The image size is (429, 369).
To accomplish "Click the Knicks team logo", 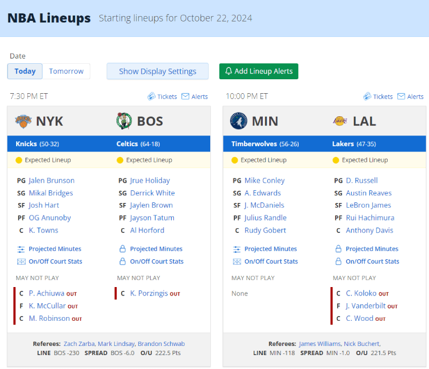I will 23,121.
